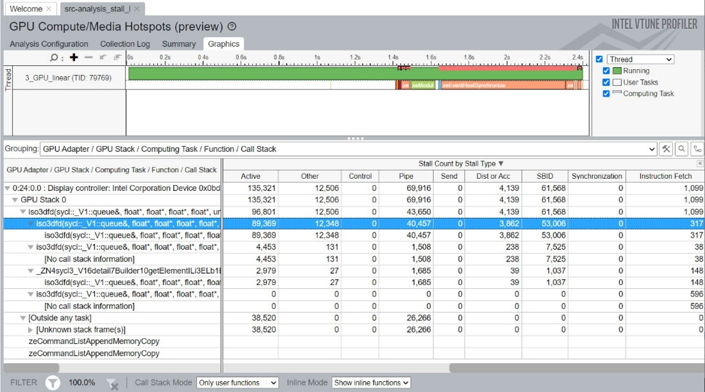Image resolution: width=705 pixels, height=392 pixels.
Task: Click the funnel filter icon in the bottom bar
Action: click(x=53, y=383)
